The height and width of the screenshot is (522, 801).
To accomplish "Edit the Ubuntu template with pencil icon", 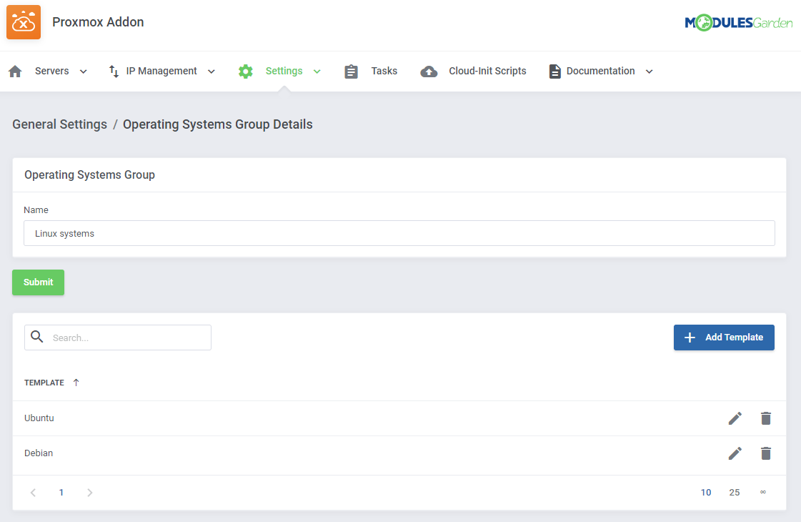I will [735, 418].
